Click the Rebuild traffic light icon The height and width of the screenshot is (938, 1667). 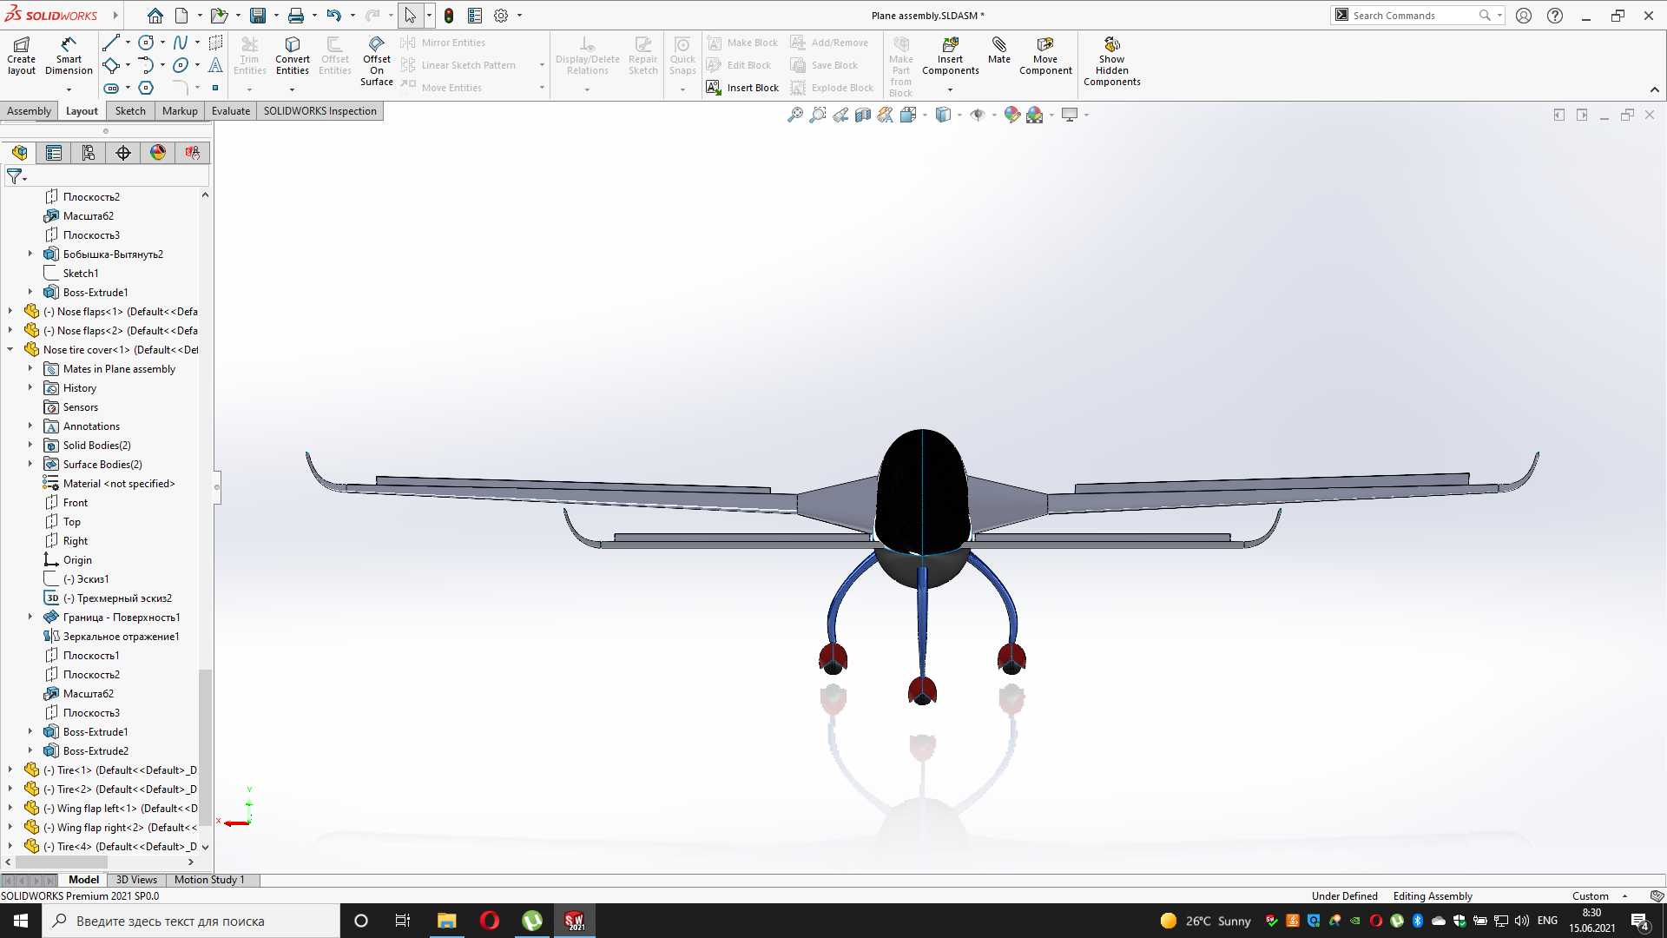[x=449, y=16]
